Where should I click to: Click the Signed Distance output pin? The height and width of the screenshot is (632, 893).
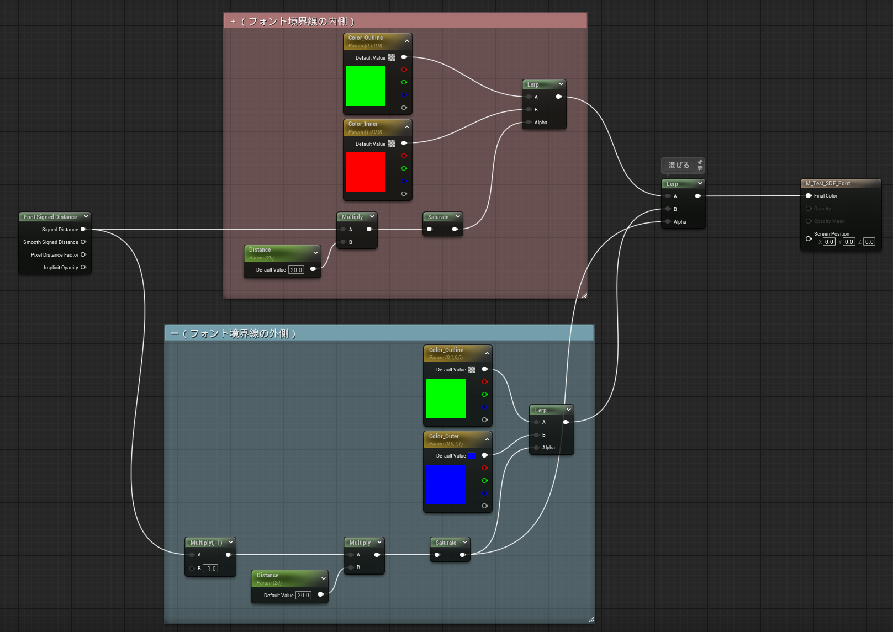point(83,229)
